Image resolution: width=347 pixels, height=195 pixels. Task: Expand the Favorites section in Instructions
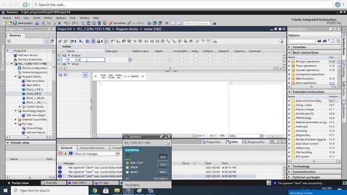[x=289, y=47]
